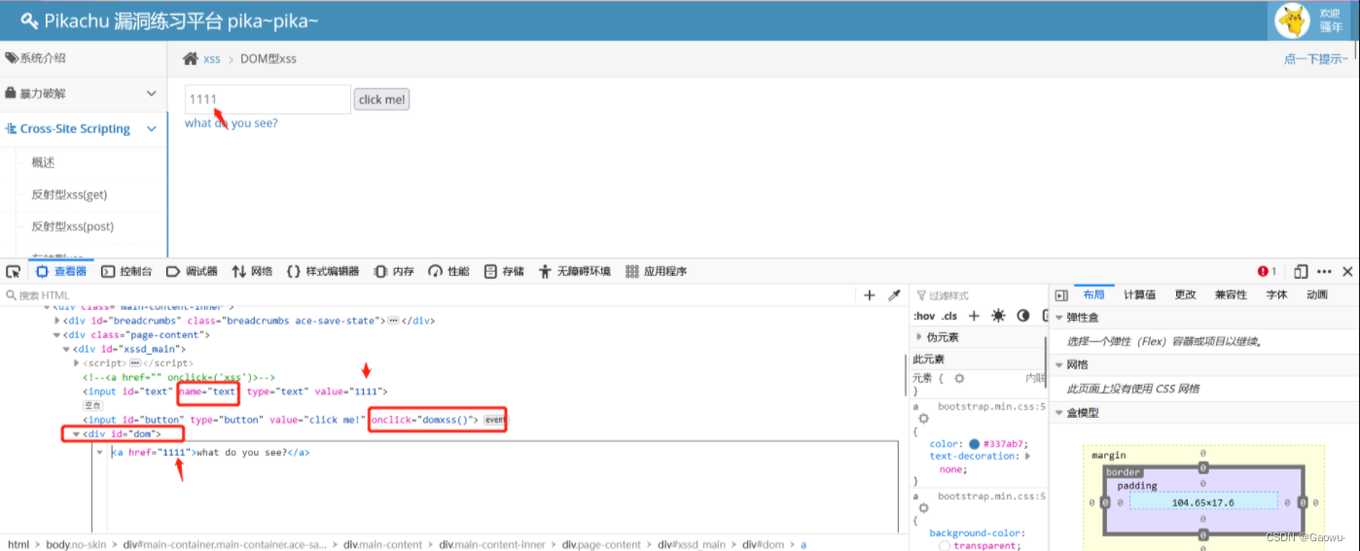The height and width of the screenshot is (551, 1360).
Task: Click the 点一下提示~ hint link
Action: click(1315, 59)
